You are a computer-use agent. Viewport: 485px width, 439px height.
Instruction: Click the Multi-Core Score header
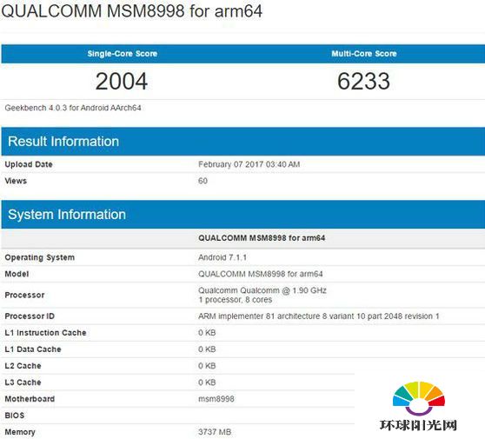tap(363, 54)
